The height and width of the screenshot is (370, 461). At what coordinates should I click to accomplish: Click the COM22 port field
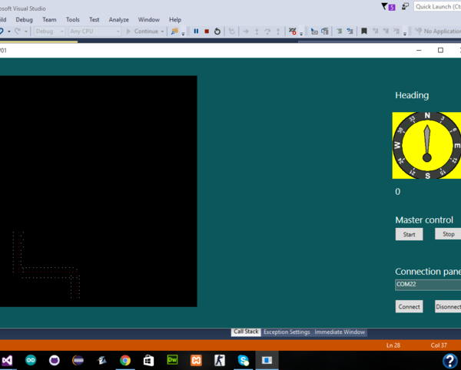(426, 284)
